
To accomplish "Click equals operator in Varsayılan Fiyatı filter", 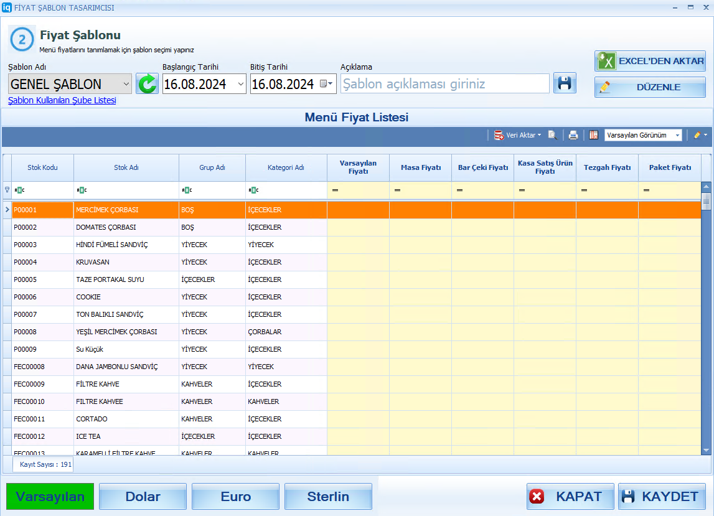I will tap(335, 190).
